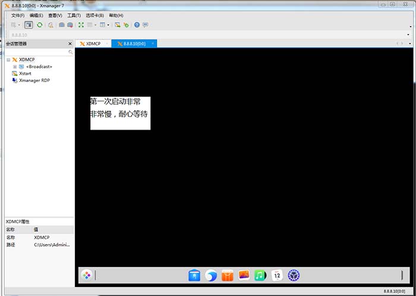Click the 路径 property label
Screen dimensions: 416x296
coord(11,245)
